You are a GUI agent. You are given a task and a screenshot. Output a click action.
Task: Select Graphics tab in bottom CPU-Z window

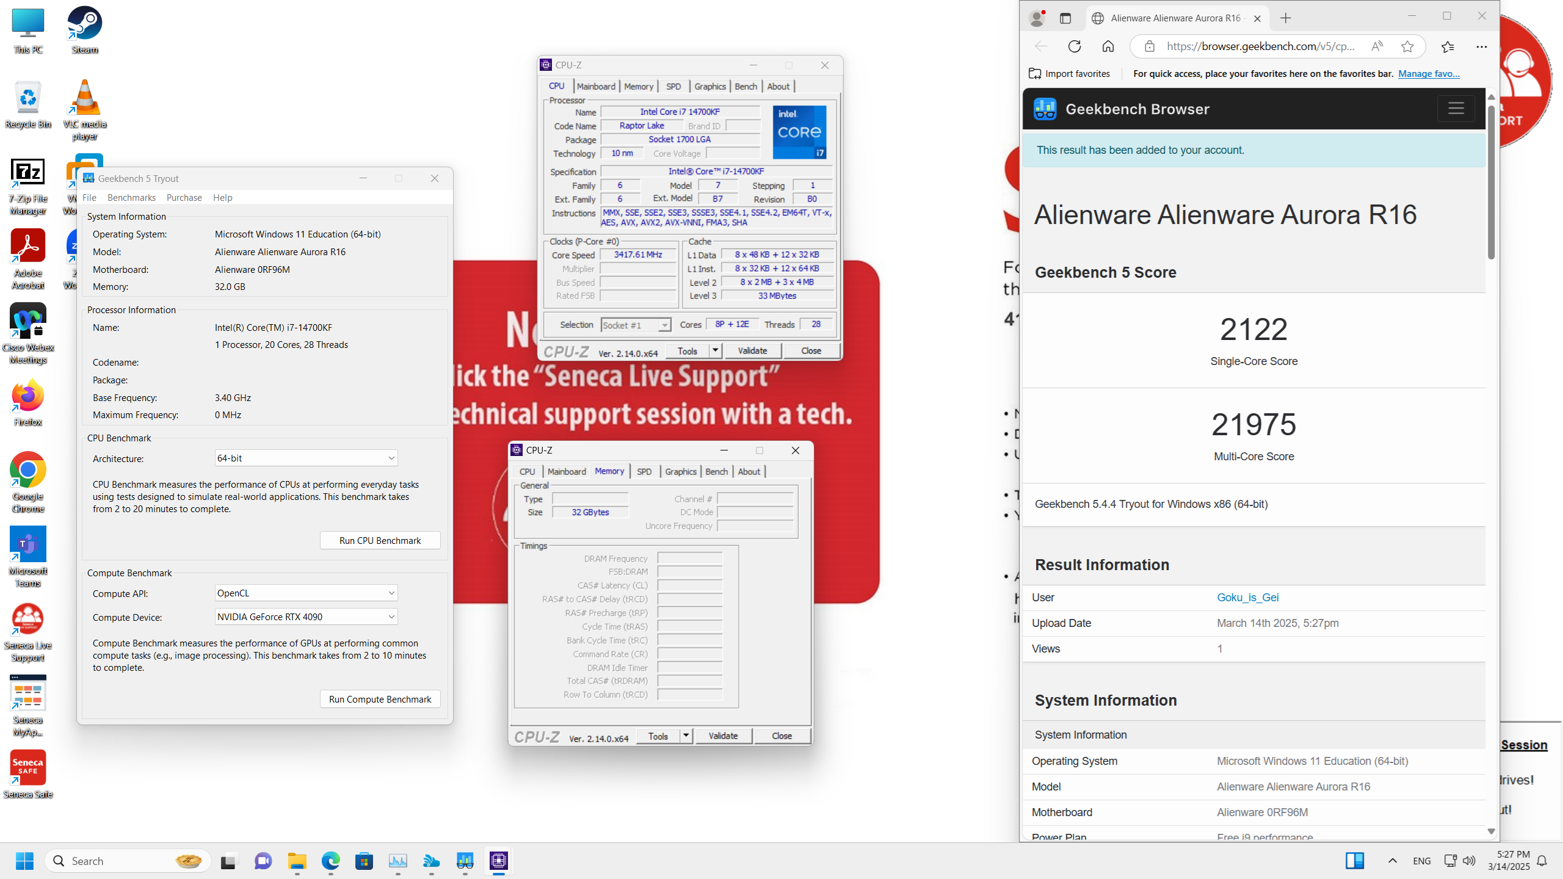681,471
